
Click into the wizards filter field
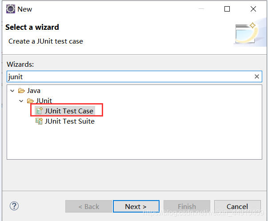(129, 76)
